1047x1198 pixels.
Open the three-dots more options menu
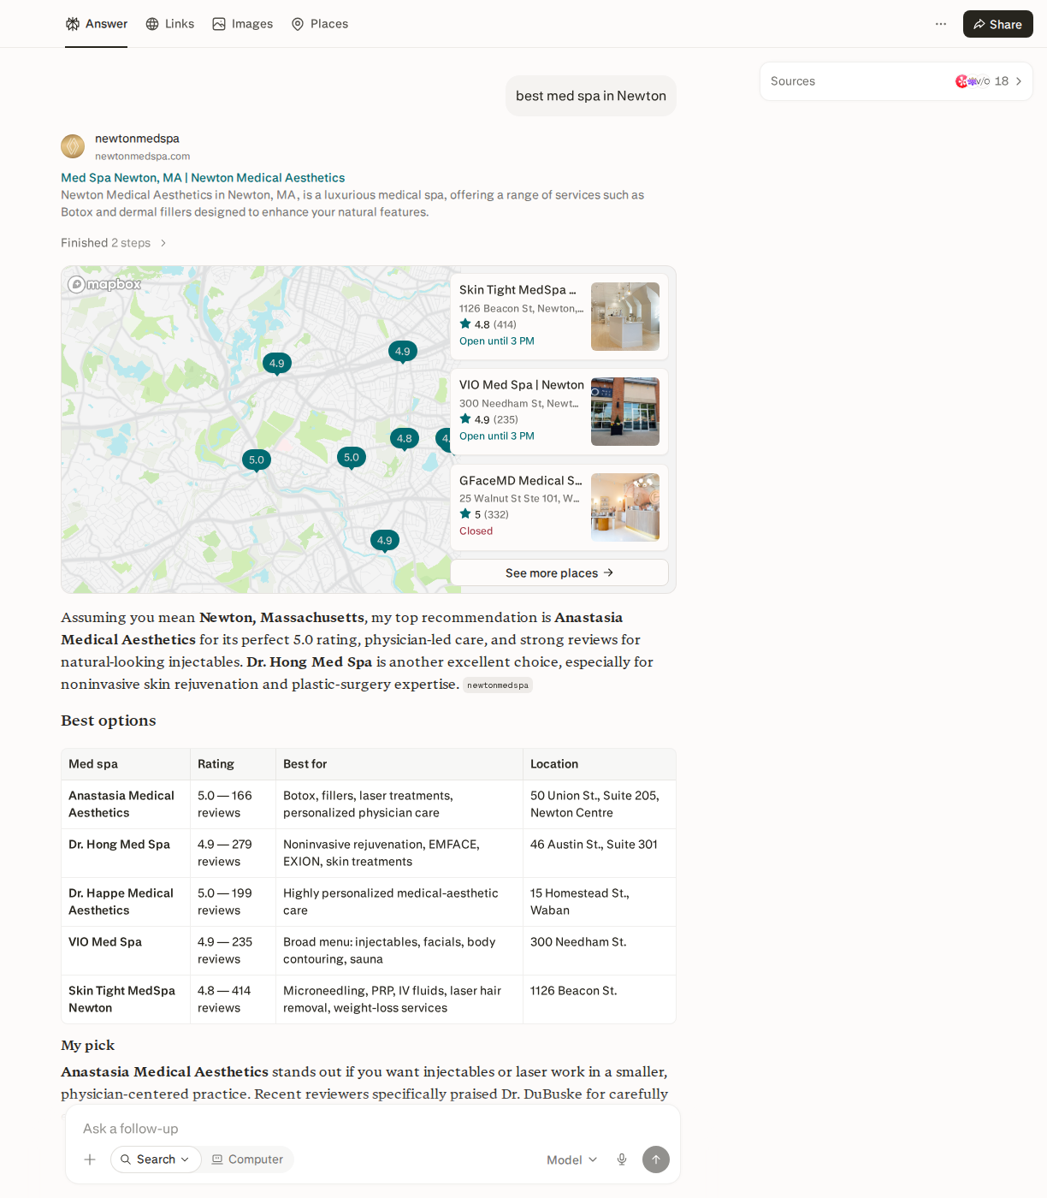[x=941, y=24]
